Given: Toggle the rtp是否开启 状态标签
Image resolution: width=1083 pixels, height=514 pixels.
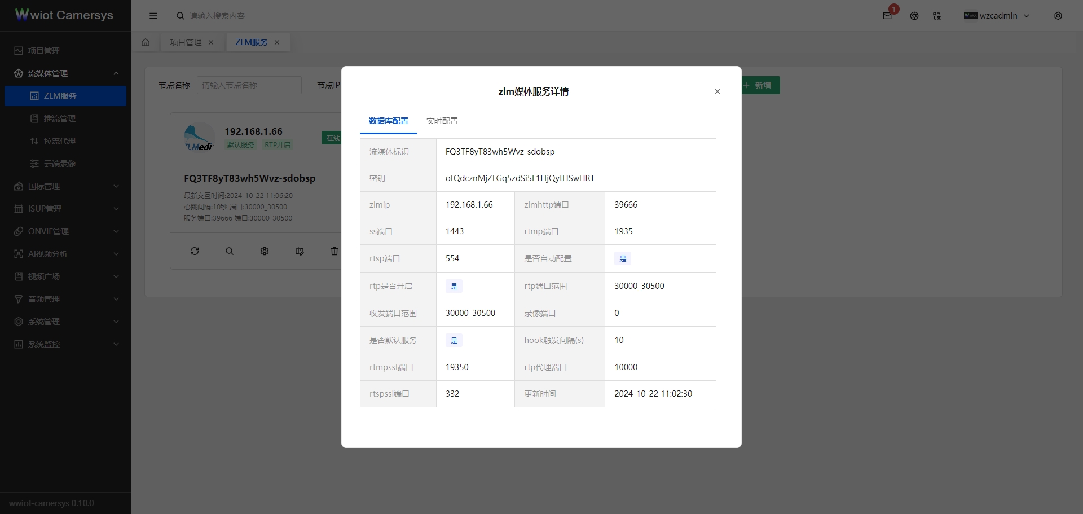Looking at the screenshot, I should 454,286.
